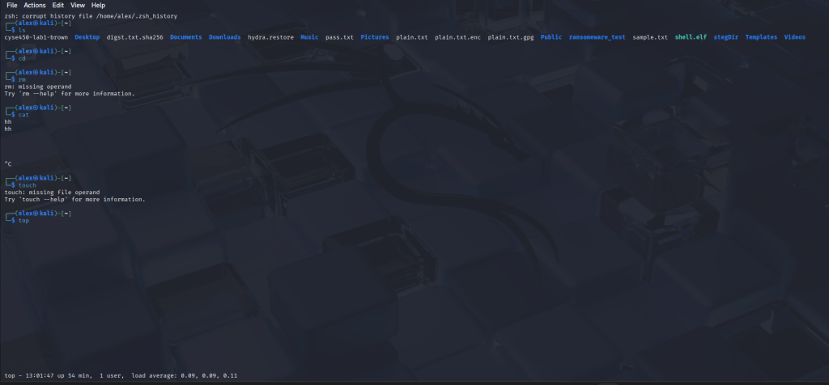Click the Desktop directory name in ls output

tap(87, 37)
